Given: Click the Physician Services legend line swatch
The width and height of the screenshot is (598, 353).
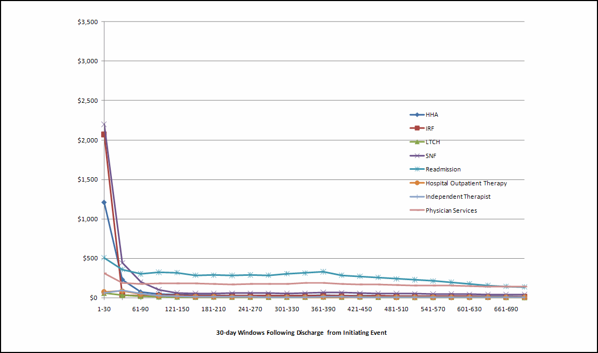Looking at the screenshot, I should tap(417, 211).
